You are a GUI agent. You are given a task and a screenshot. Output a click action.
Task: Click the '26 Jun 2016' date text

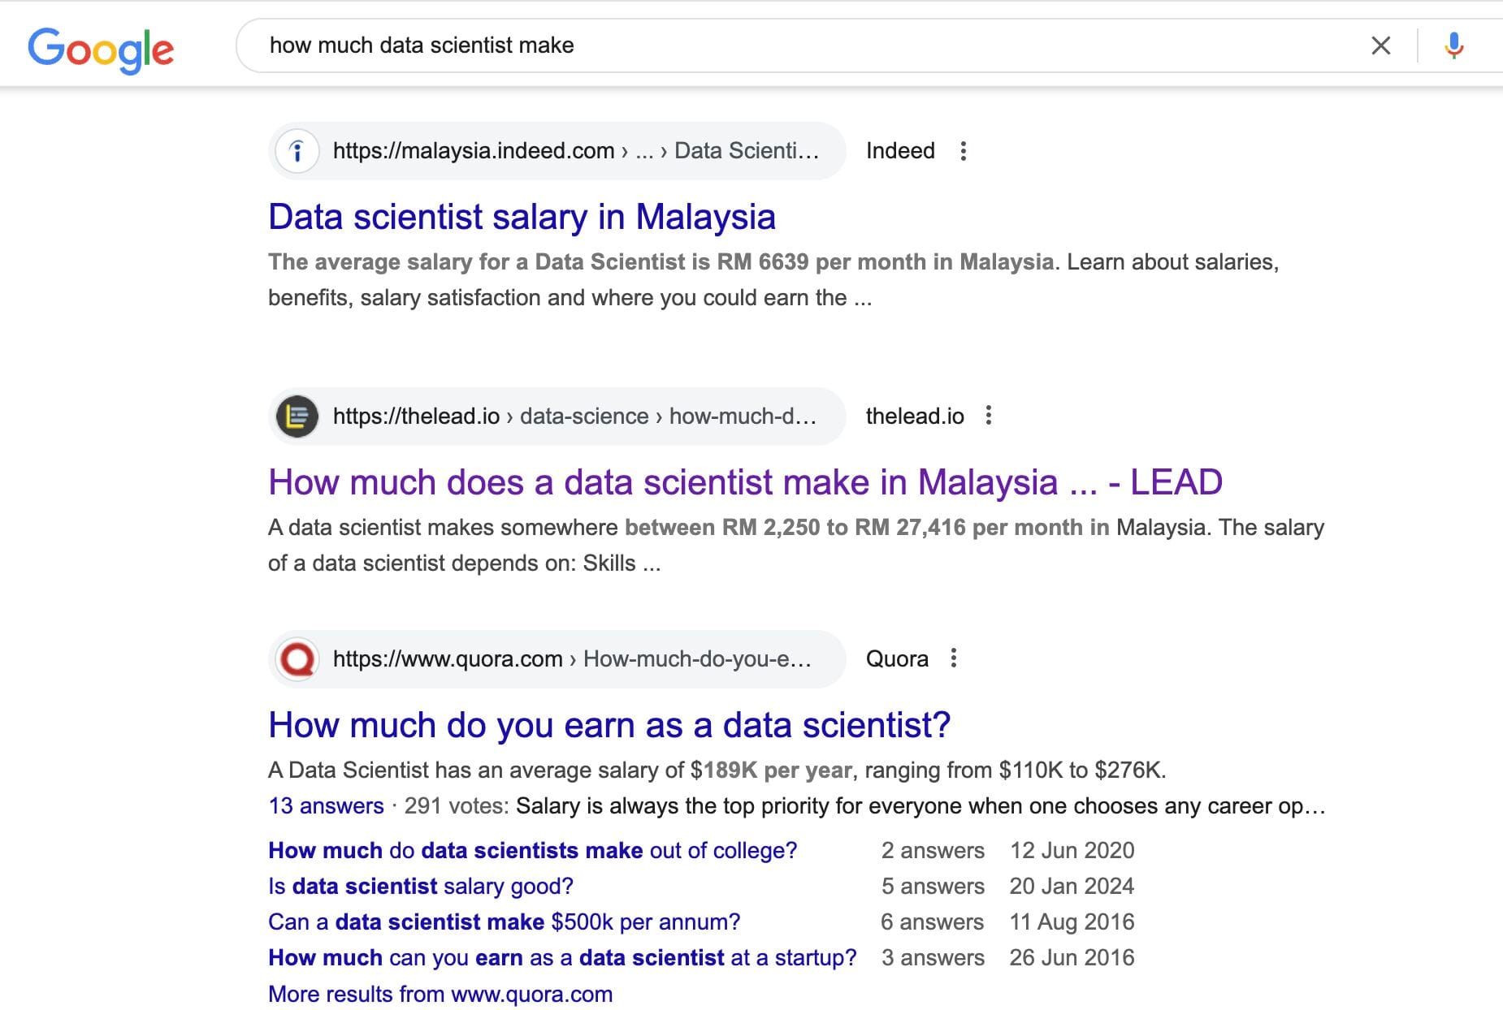click(1072, 958)
